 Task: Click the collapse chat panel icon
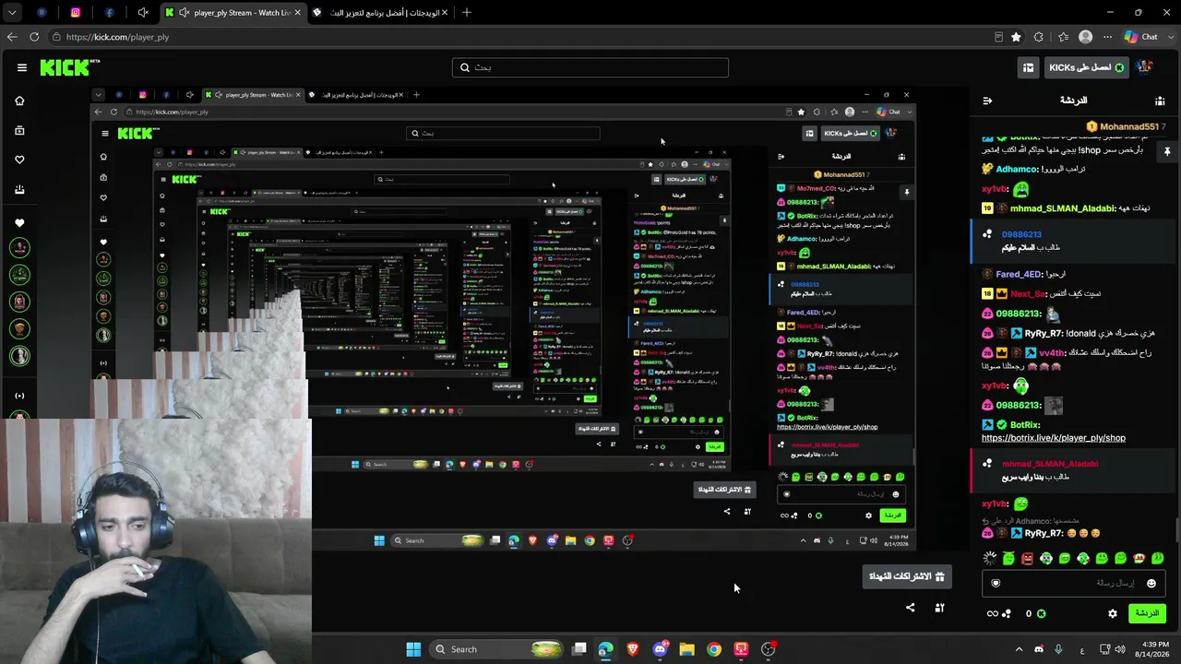pyautogui.click(x=987, y=101)
